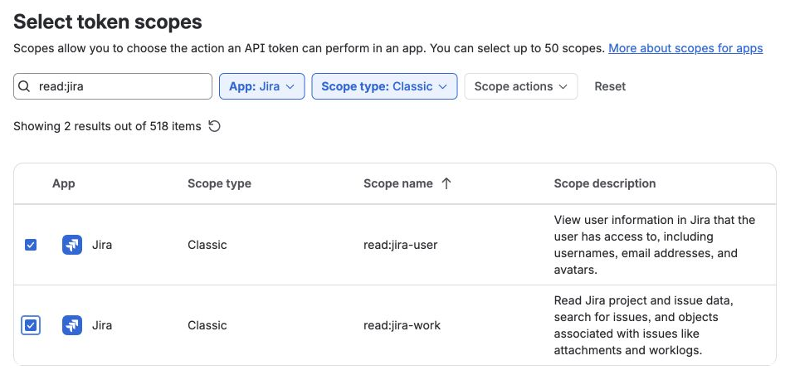This screenshot has height=380, width=790.
Task: Click the App column header
Action: [x=63, y=183]
